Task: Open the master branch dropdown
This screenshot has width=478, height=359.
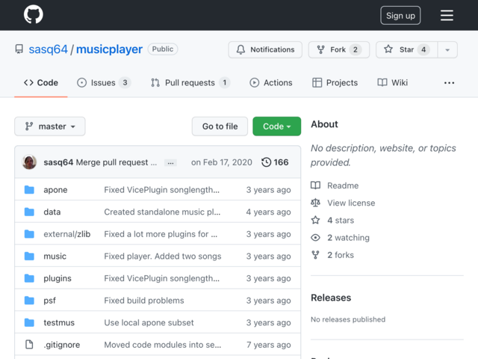Action: click(x=50, y=126)
